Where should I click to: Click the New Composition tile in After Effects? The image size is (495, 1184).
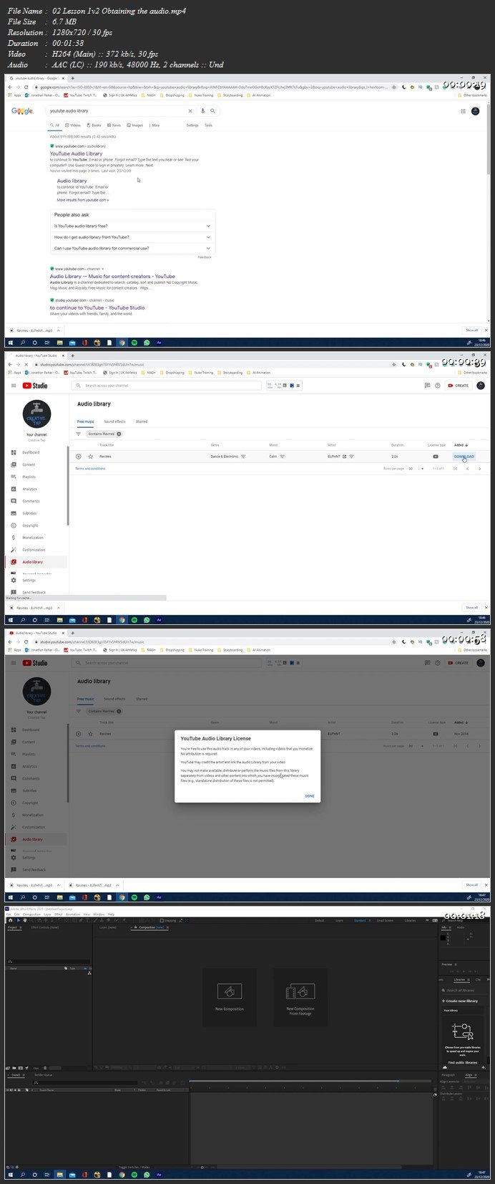click(x=229, y=996)
